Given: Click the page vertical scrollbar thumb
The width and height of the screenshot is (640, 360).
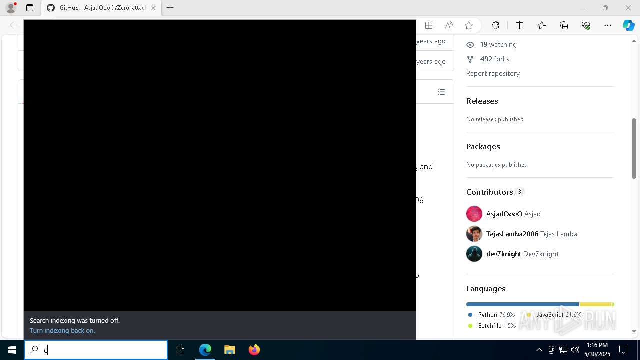Looking at the screenshot, I should pos(634,148).
